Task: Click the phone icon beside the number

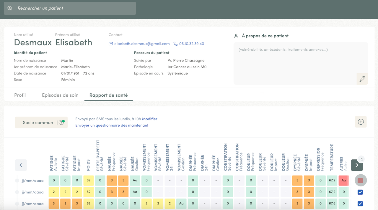Action: click(x=175, y=44)
